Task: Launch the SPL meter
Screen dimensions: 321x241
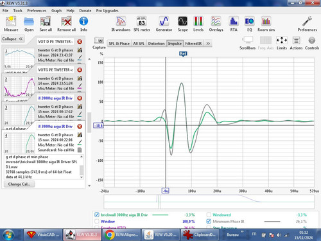Action: pos(142,24)
